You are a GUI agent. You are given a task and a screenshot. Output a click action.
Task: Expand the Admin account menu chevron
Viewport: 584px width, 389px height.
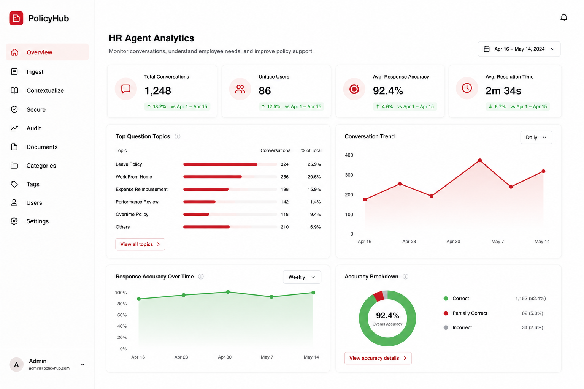pos(83,364)
